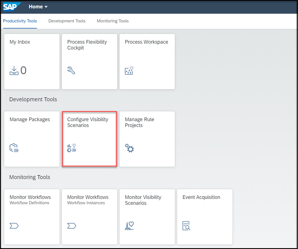Viewport: 298px width, 249px height.
Task: Click the inbox count 0
Action: (x=24, y=70)
